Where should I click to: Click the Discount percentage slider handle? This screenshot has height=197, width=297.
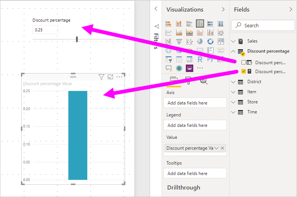coord(77,39)
